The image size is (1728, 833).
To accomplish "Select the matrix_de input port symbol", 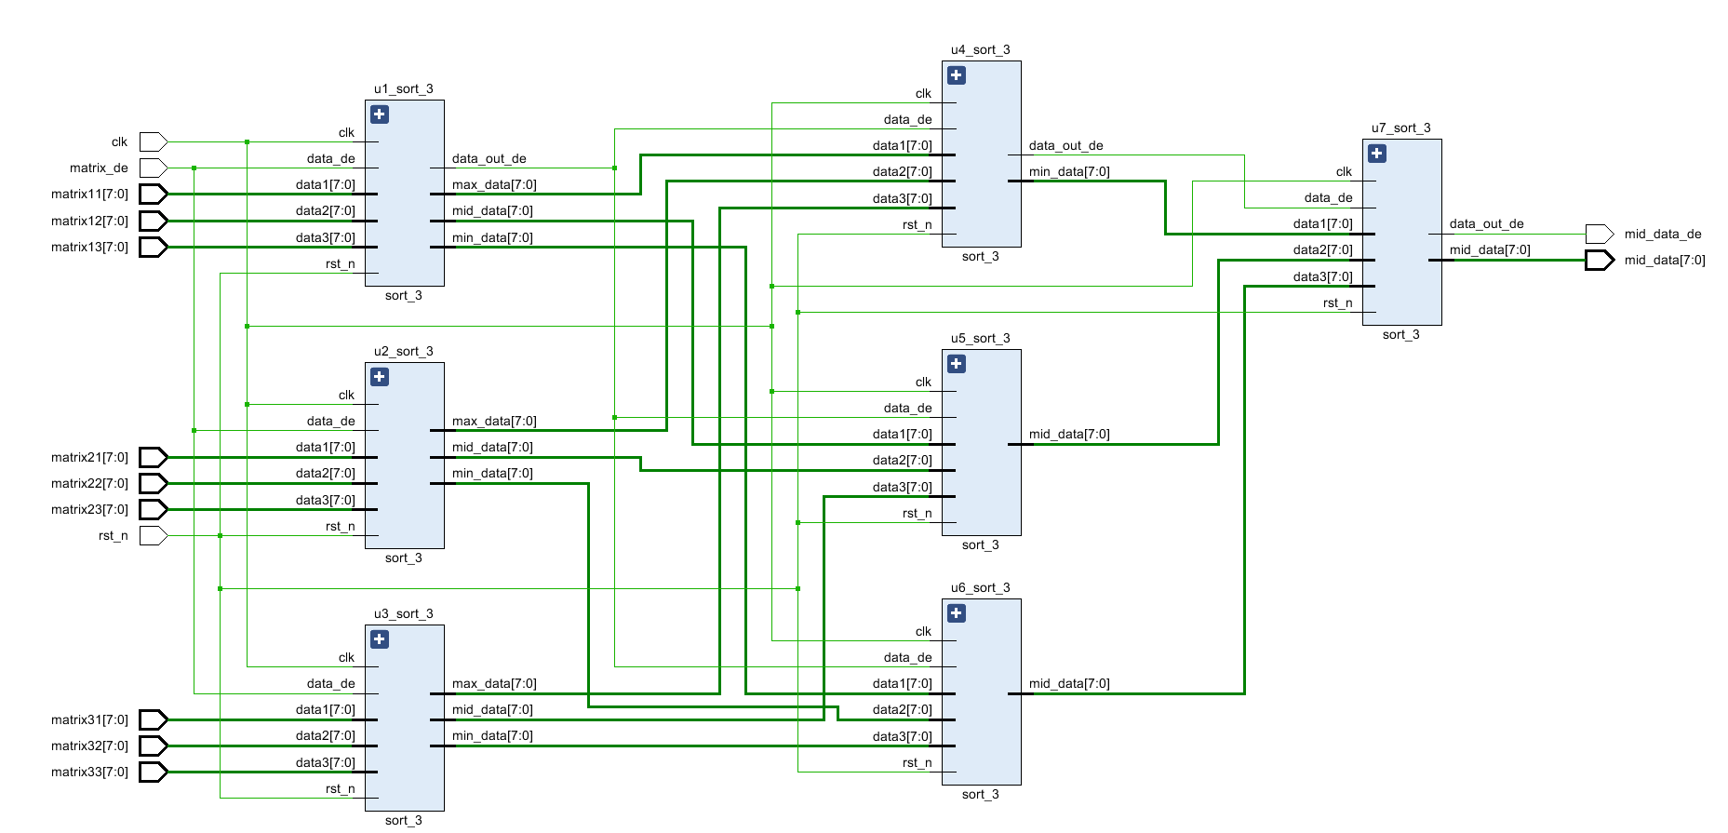I will (x=154, y=168).
